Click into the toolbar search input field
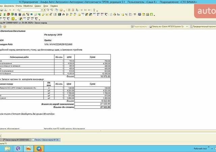216x152 pixels. (x=30, y=10)
